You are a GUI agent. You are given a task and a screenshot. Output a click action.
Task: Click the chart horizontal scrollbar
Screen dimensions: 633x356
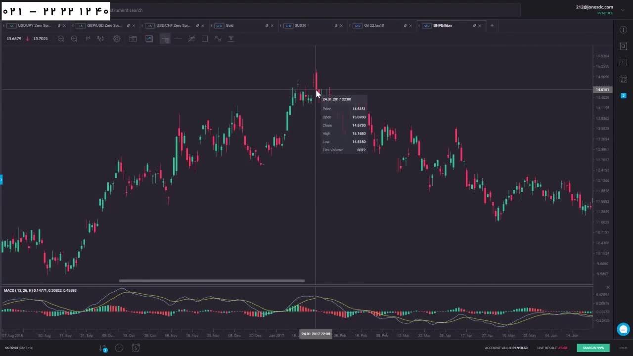[x=212, y=281]
